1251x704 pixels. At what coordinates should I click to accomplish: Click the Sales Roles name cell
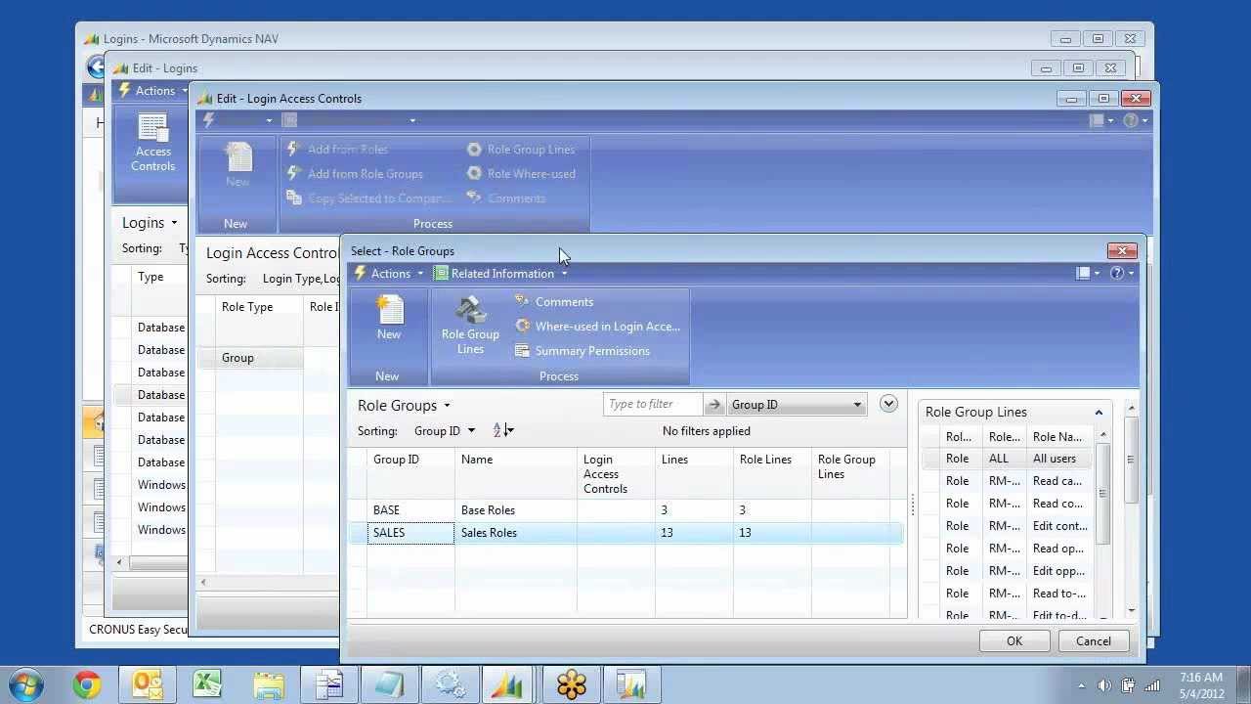tap(516, 533)
